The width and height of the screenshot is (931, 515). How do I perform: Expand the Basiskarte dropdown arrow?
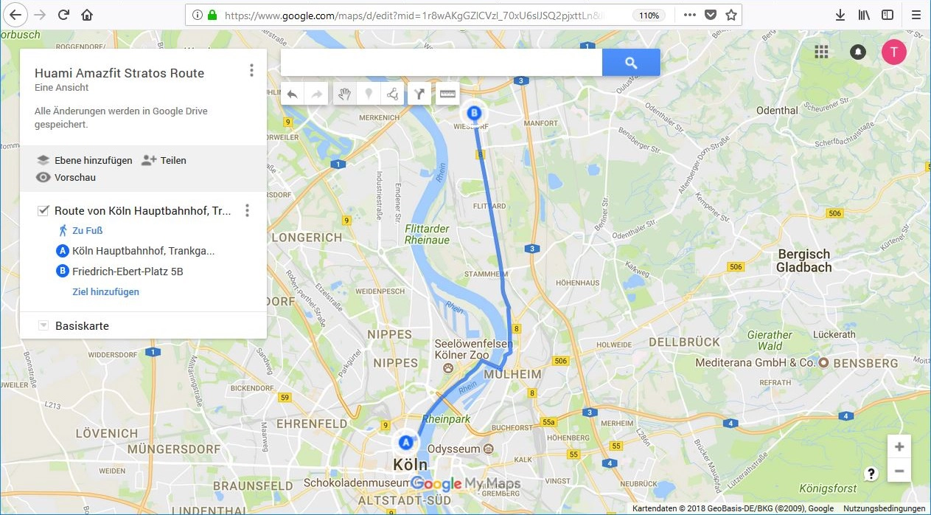click(43, 325)
